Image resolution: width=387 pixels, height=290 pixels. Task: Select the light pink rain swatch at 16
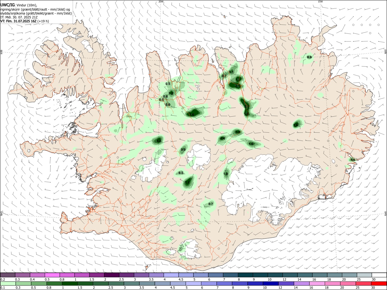click(x=317, y=283)
